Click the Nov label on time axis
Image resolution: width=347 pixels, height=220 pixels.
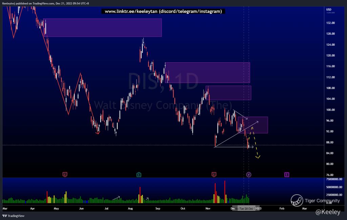(x=208, y=208)
